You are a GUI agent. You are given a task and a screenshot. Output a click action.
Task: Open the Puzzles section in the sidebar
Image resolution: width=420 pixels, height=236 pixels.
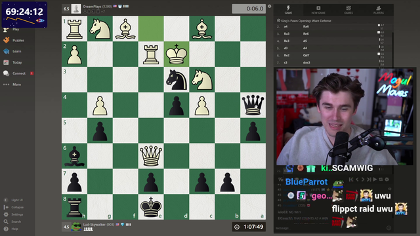click(x=14, y=40)
